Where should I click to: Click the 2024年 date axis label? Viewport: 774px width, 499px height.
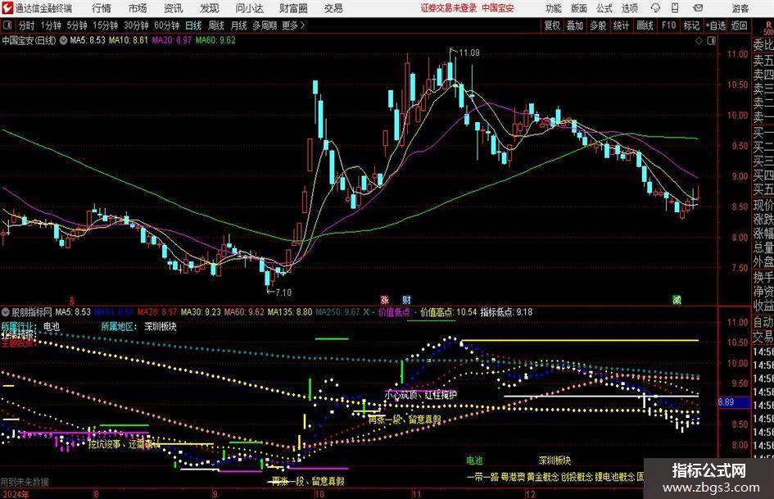point(15,494)
